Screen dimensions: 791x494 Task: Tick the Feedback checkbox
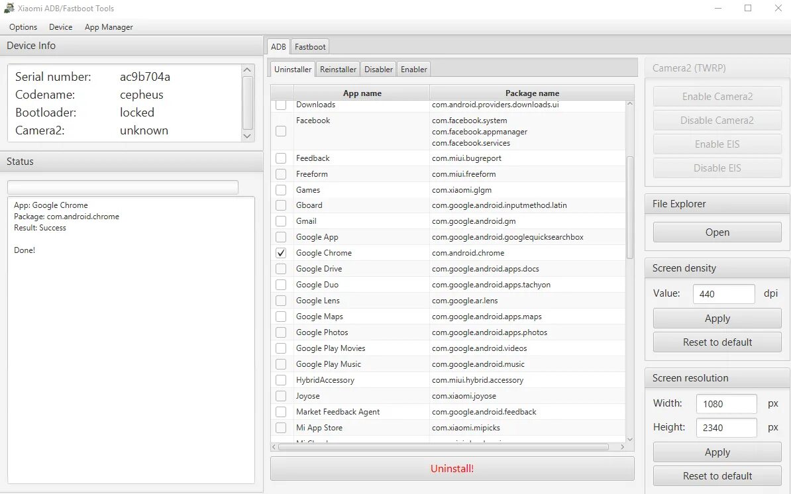point(281,158)
